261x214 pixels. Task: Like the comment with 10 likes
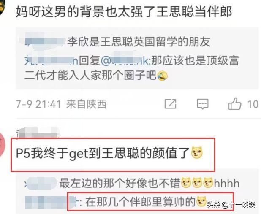point(235,104)
